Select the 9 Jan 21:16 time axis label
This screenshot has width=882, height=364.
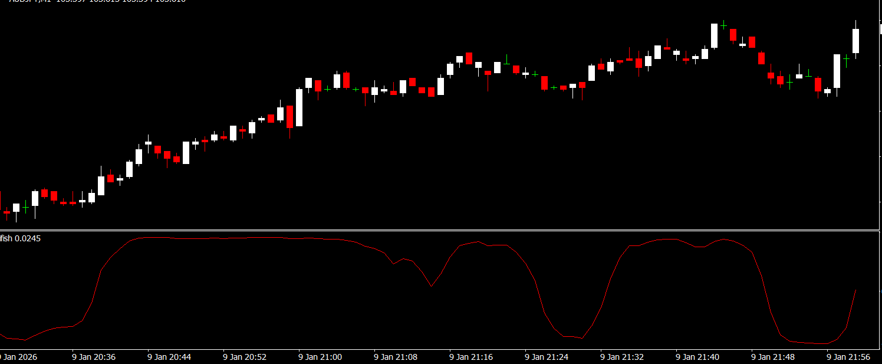[x=470, y=357]
